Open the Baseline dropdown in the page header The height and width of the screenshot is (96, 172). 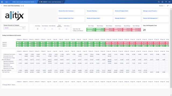pos(162,6)
